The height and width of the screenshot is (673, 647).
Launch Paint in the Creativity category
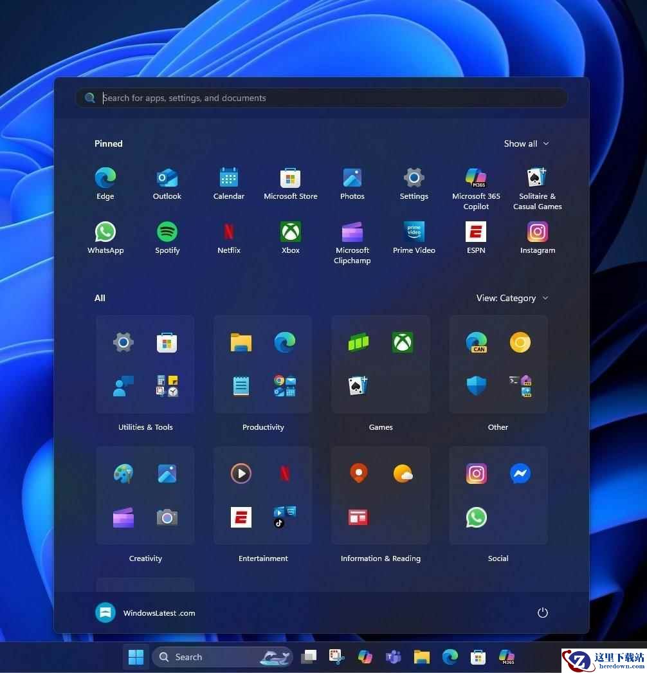tap(123, 474)
